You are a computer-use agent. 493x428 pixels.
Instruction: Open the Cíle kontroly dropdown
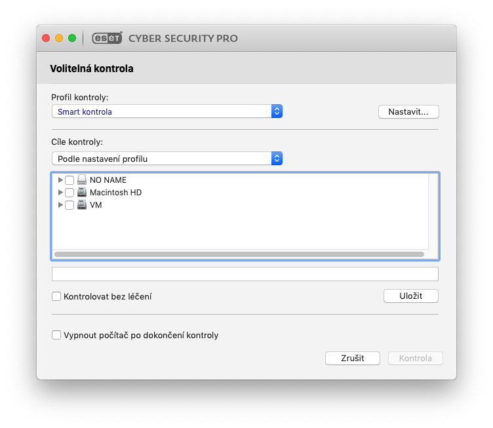pyautogui.click(x=167, y=159)
